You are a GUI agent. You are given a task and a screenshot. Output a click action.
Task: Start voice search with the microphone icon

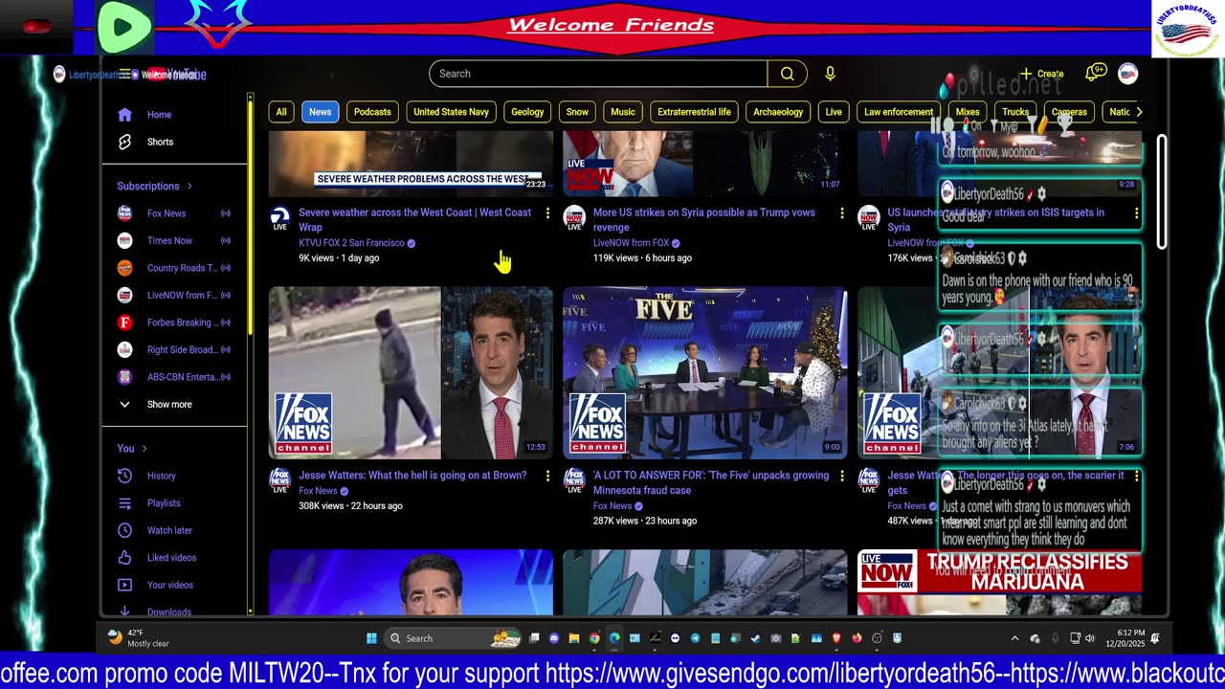(x=830, y=74)
